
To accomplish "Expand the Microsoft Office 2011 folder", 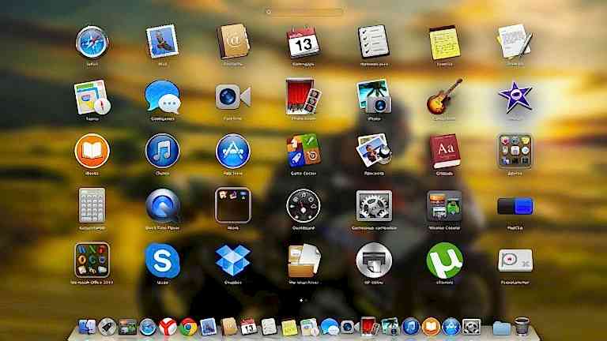I will (92, 259).
